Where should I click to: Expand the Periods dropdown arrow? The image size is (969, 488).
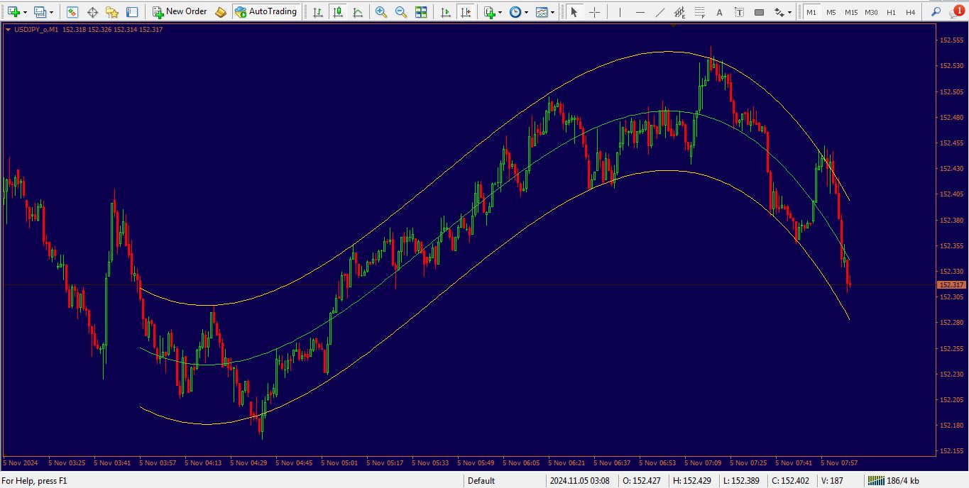pos(526,12)
